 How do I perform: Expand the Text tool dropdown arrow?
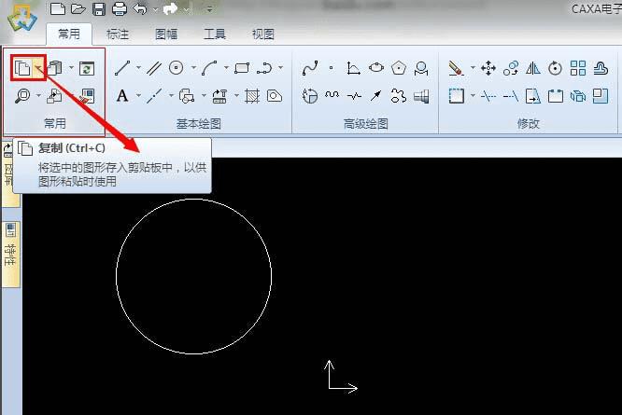[x=138, y=96]
